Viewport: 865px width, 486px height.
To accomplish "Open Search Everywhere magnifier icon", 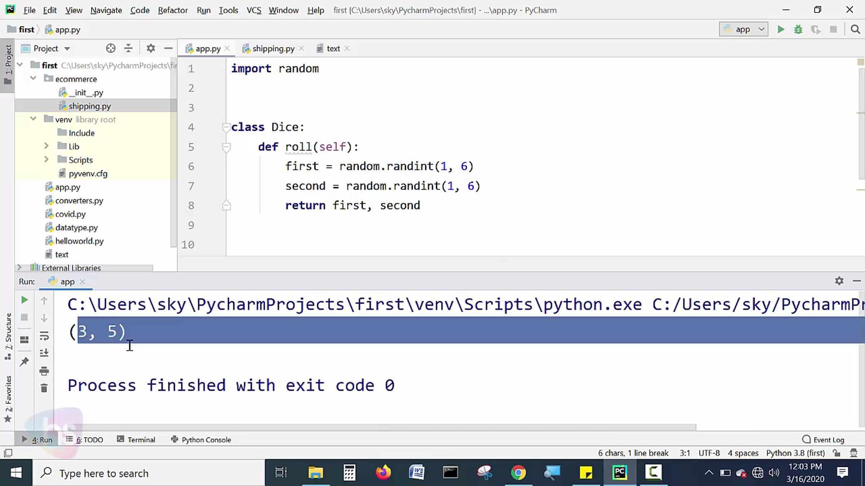I will [x=855, y=30].
